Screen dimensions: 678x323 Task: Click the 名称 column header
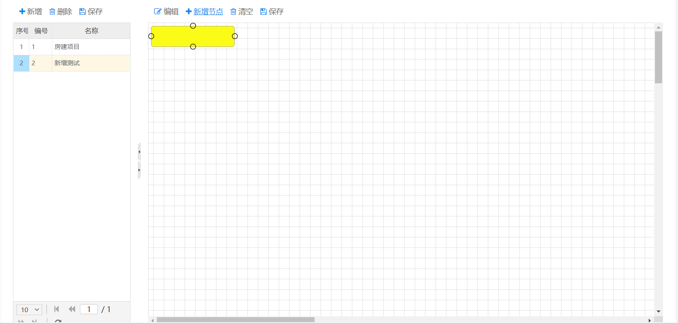pyautogui.click(x=91, y=31)
